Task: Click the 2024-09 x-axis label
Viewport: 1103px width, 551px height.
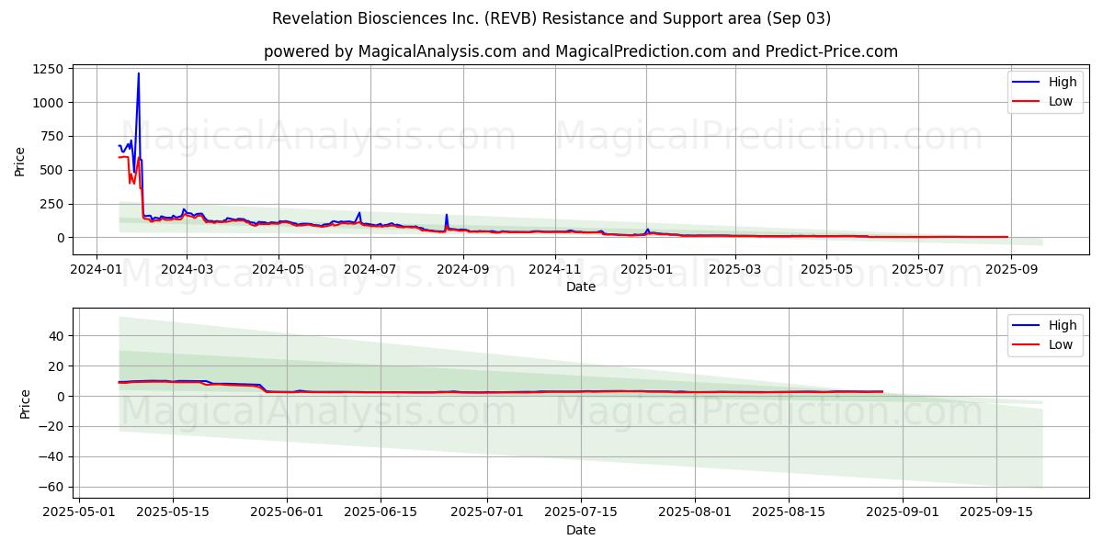Action: (x=463, y=269)
